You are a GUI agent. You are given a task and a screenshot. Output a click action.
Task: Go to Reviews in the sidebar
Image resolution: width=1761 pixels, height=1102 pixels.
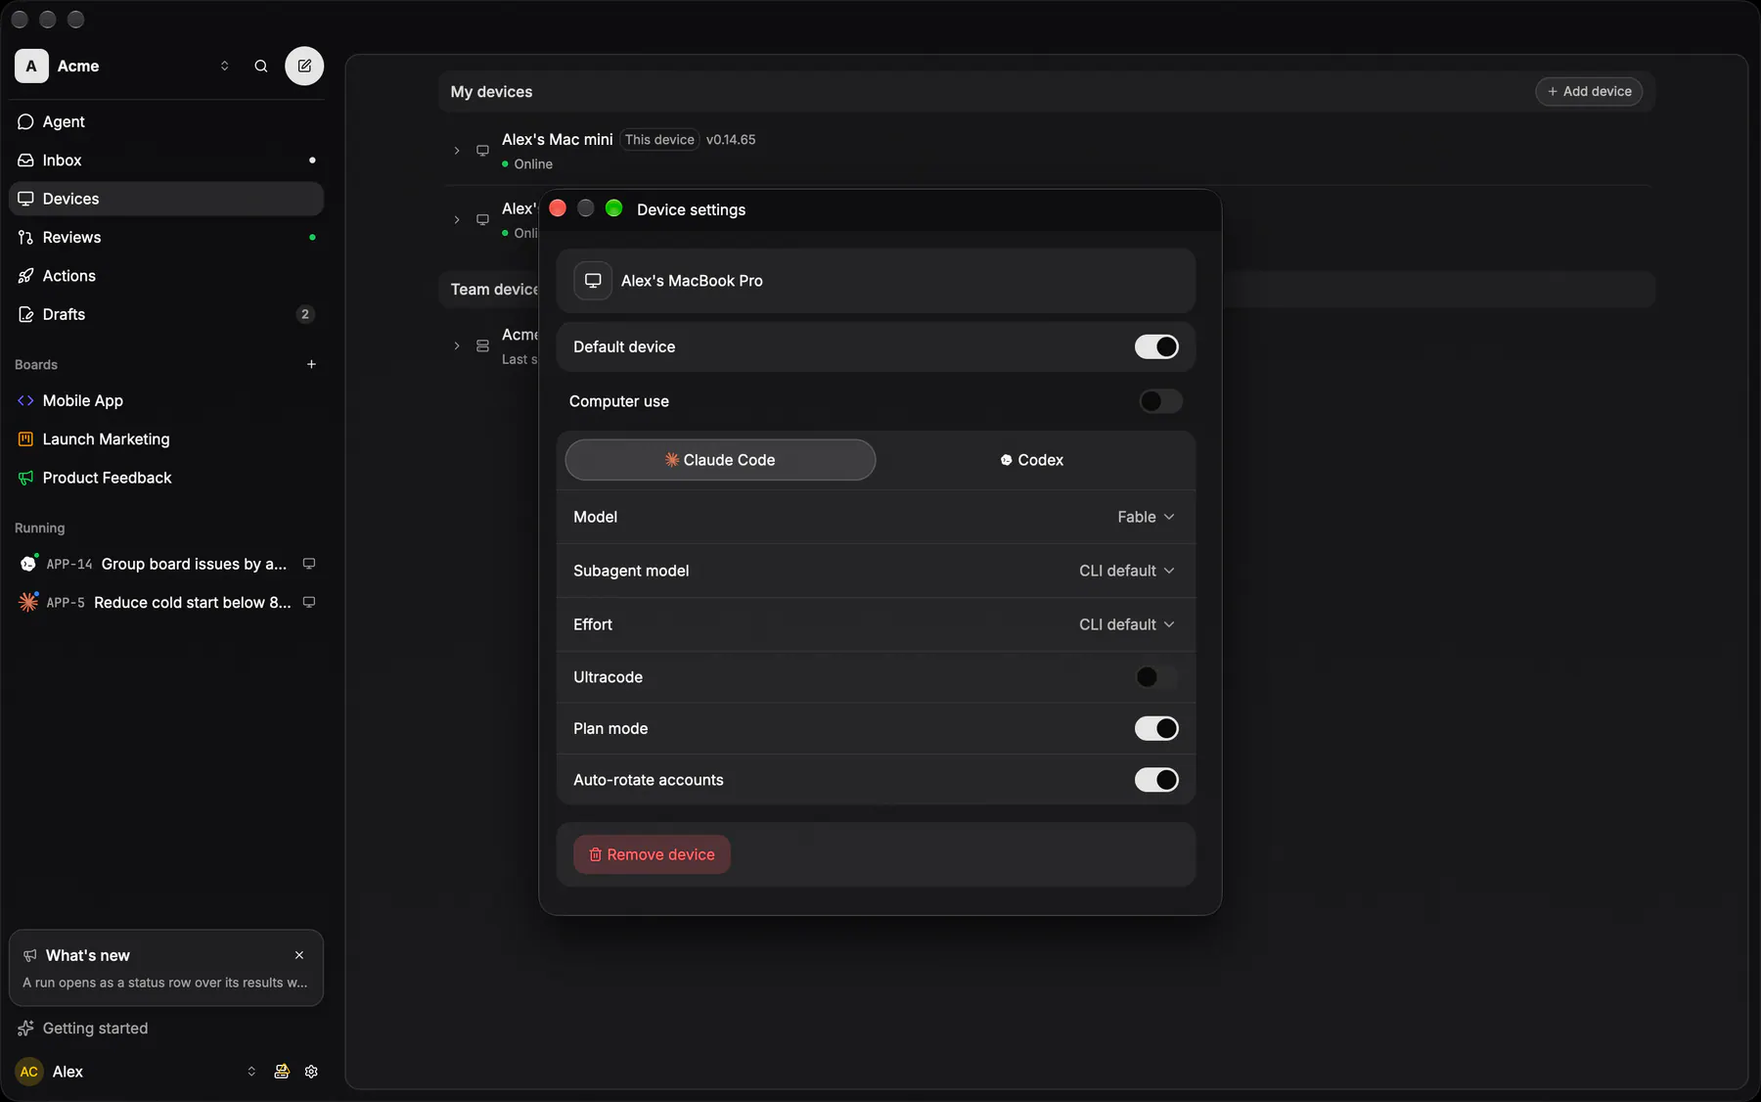166,238
